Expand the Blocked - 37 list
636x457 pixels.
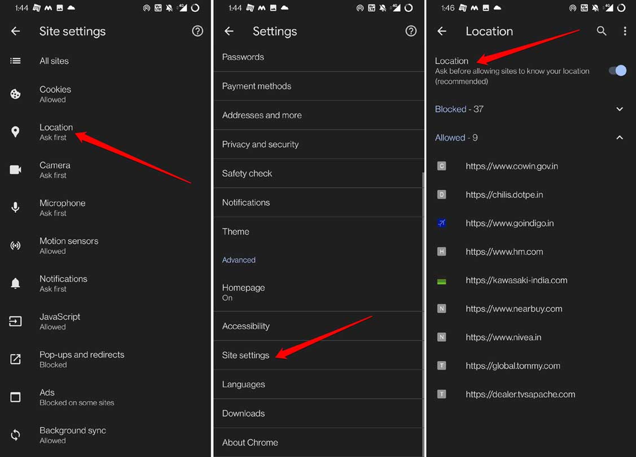click(x=531, y=109)
